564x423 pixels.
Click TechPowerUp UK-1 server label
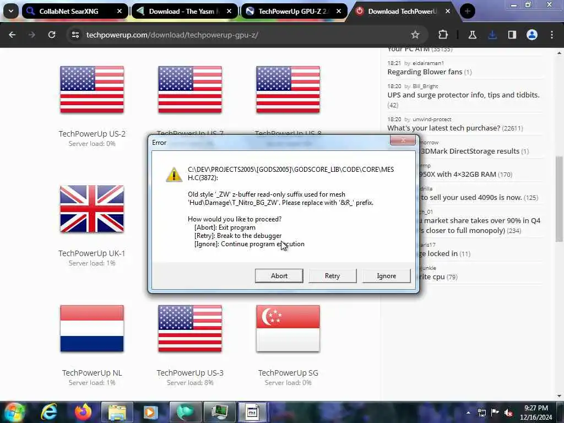92,253
